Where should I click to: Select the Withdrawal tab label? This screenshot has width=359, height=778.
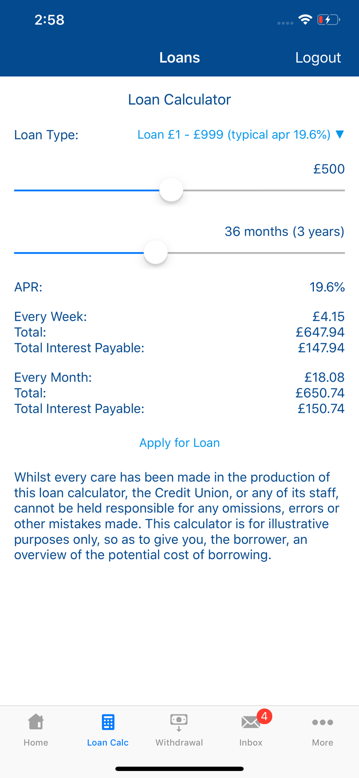179,742
